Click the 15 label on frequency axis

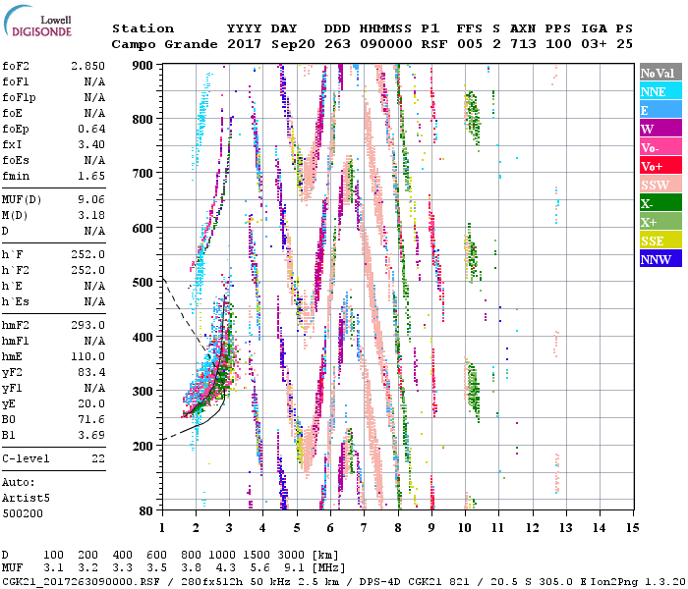pos(632,527)
